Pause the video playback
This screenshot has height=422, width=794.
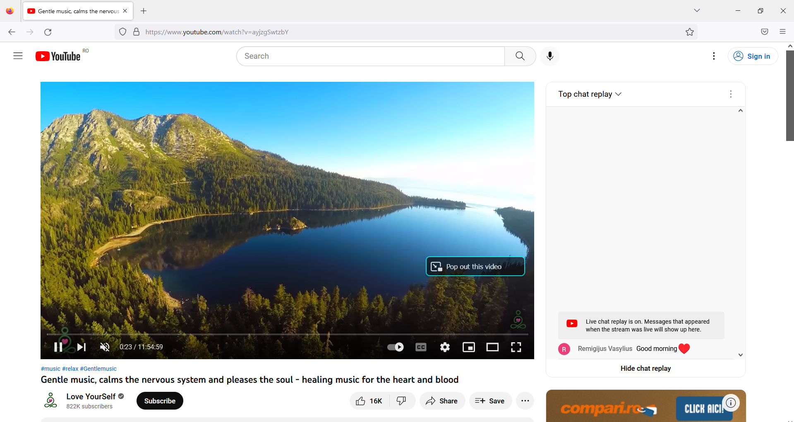click(58, 347)
